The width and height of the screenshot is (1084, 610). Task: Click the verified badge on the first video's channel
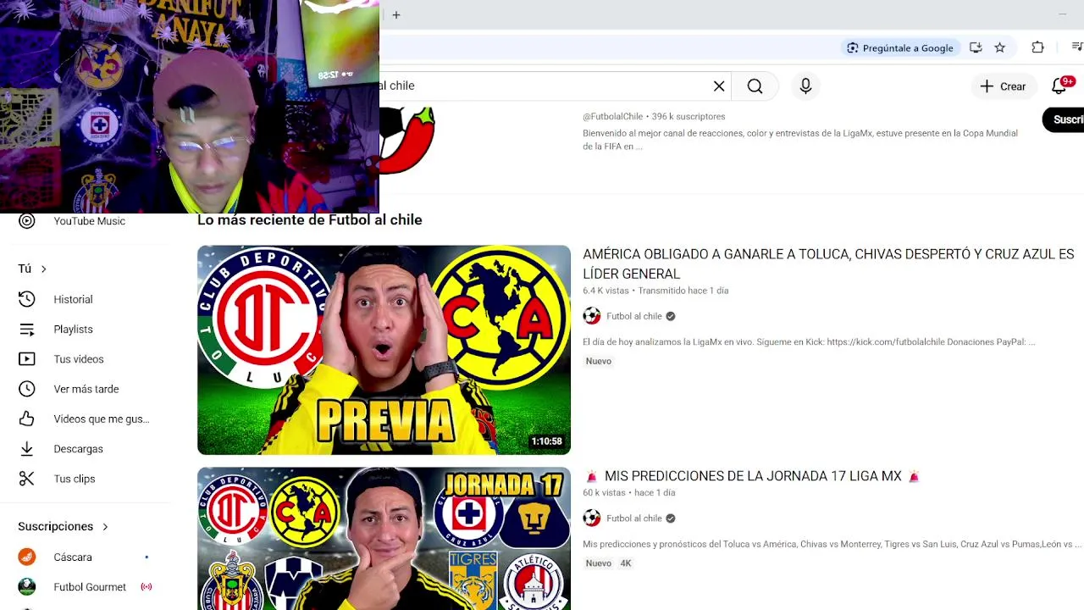tap(670, 316)
